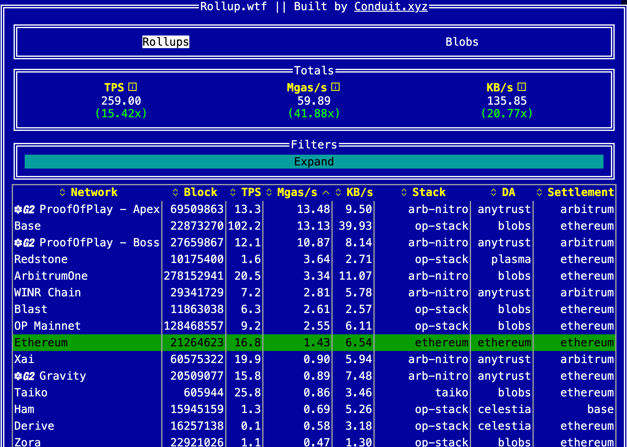Click Base TPS value 102.2

(244, 226)
